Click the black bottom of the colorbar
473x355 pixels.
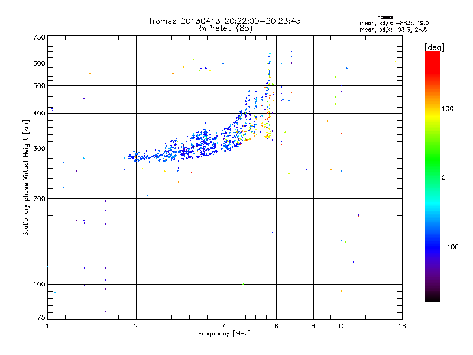coord(433,298)
